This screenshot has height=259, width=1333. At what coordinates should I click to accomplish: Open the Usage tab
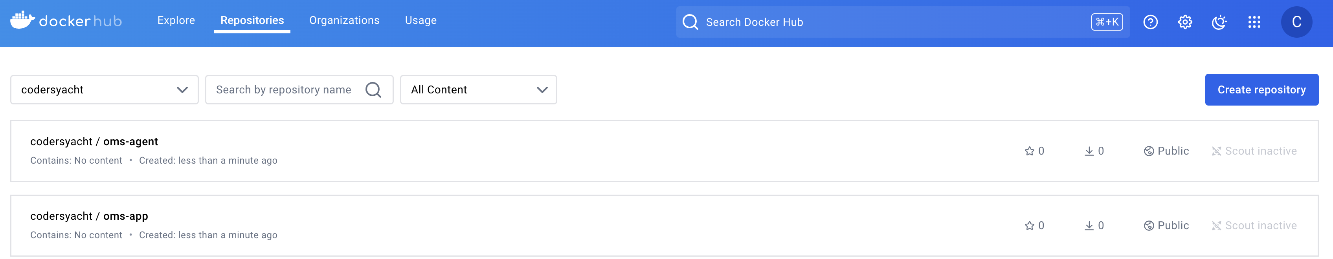pos(420,20)
